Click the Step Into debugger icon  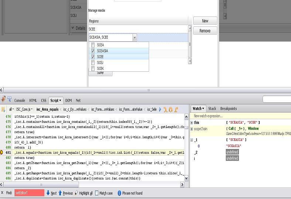[165, 109]
